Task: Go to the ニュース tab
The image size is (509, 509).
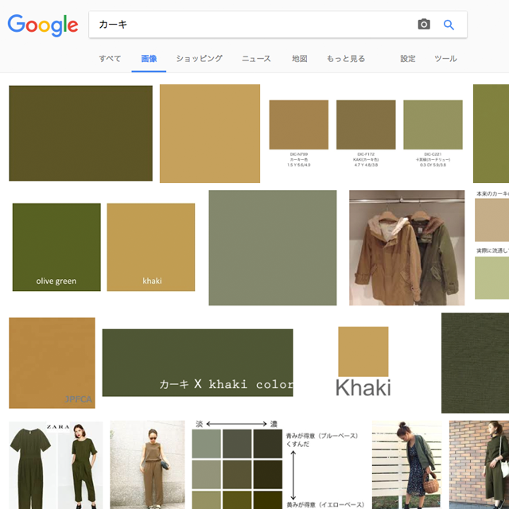Action: point(256,59)
